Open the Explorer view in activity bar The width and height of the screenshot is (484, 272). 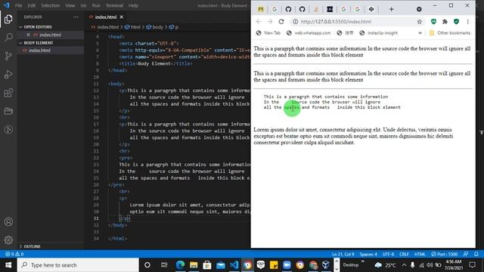pyautogui.click(x=8, y=19)
